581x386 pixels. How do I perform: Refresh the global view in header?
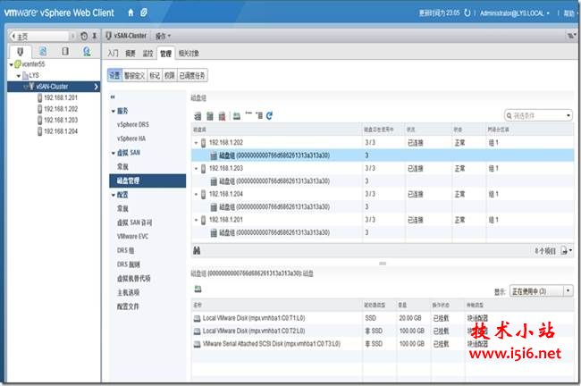click(x=467, y=13)
